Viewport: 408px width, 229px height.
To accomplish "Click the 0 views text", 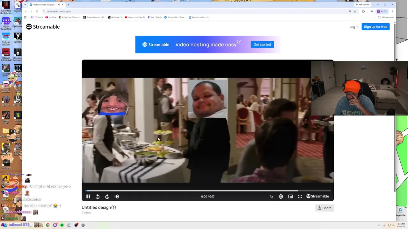I will click(x=86, y=213).
